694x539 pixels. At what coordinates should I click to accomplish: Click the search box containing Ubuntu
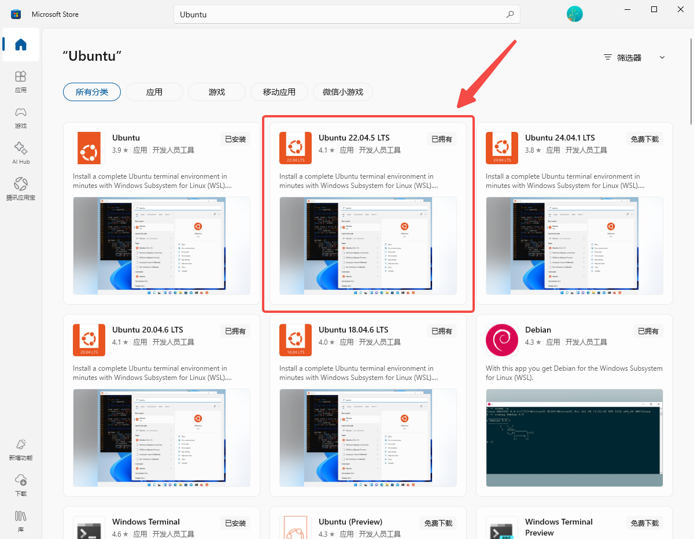click(x=347, y=14)
